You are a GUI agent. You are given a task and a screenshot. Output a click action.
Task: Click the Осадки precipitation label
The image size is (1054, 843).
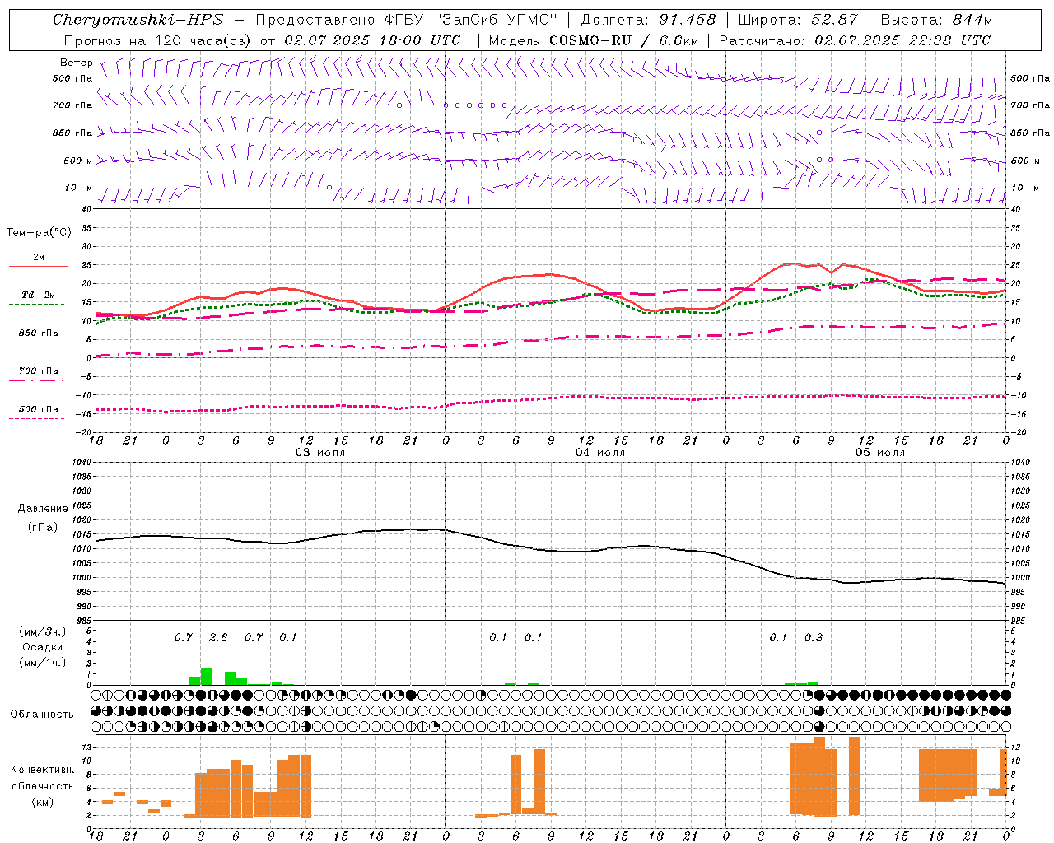coord(42,648)
